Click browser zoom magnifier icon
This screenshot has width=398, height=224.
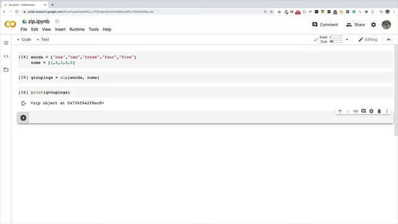(x=266, y=12)
